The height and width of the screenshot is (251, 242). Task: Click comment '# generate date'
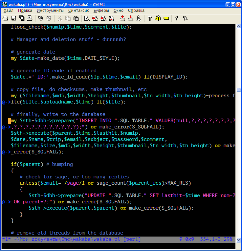click(x=33, y=52)
